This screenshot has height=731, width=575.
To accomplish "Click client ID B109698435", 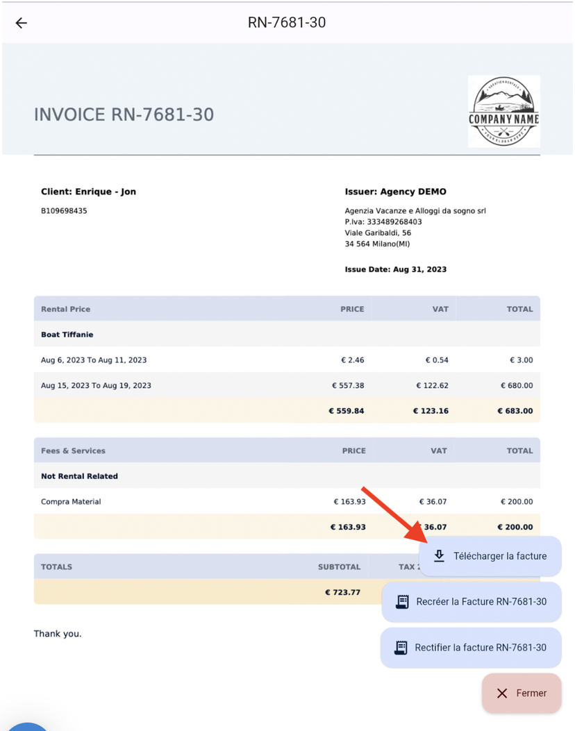I will pyautogui.click(x=64, y=211).
